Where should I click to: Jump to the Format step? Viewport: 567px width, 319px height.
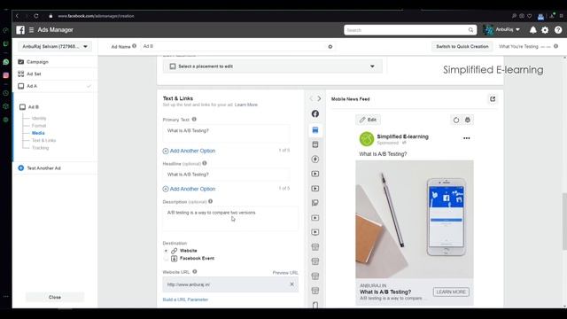tap(39, 126)
